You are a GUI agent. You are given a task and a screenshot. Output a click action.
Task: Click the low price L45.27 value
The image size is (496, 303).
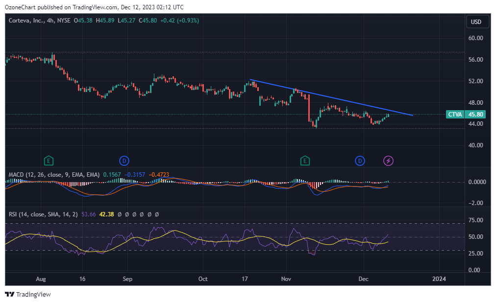point(126,21)
